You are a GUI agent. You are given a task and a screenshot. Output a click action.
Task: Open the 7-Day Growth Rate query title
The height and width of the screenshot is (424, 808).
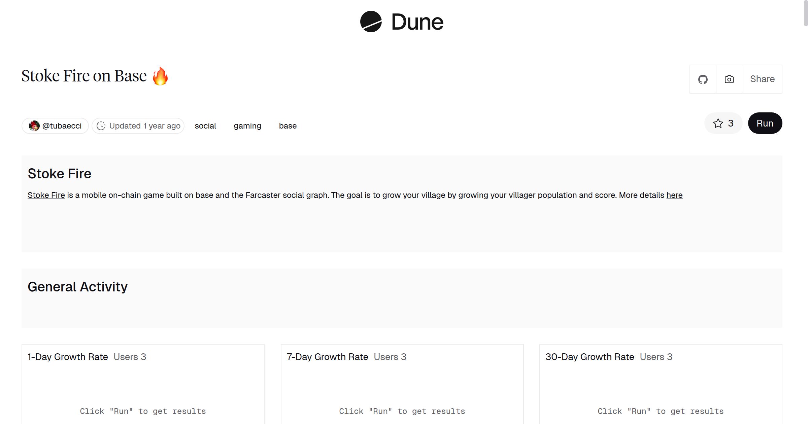point(327,357)
